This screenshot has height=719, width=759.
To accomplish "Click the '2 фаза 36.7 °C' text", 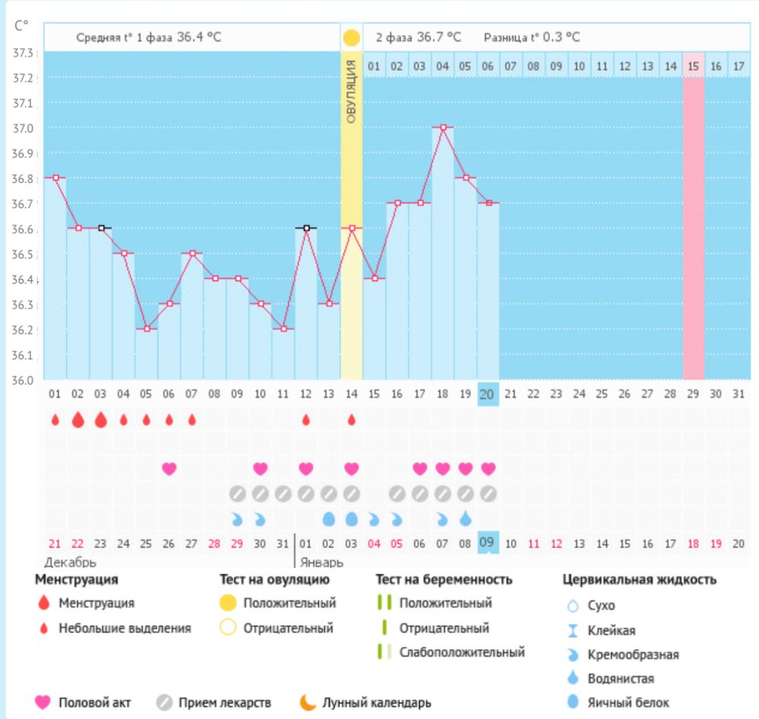I will coord(419,37).
